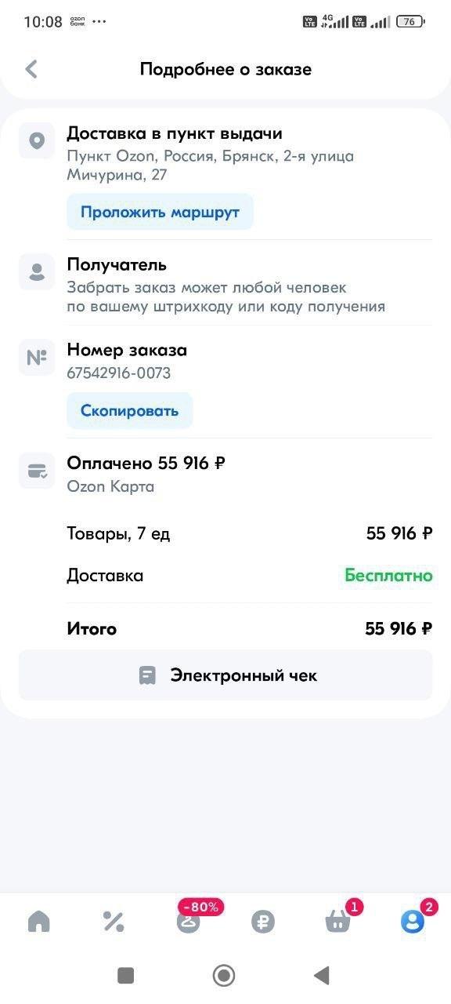Open the profile tab icon
451x1004 pixels.
413,921
